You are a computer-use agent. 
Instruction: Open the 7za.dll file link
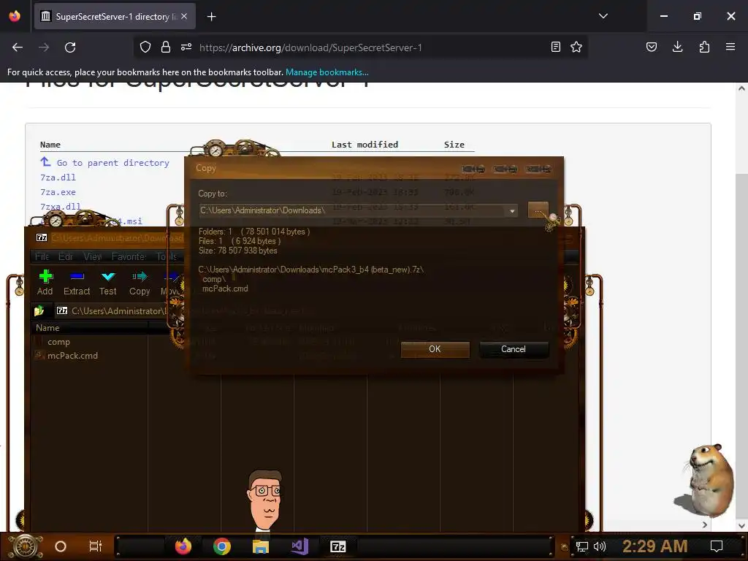tap(58, 178)
